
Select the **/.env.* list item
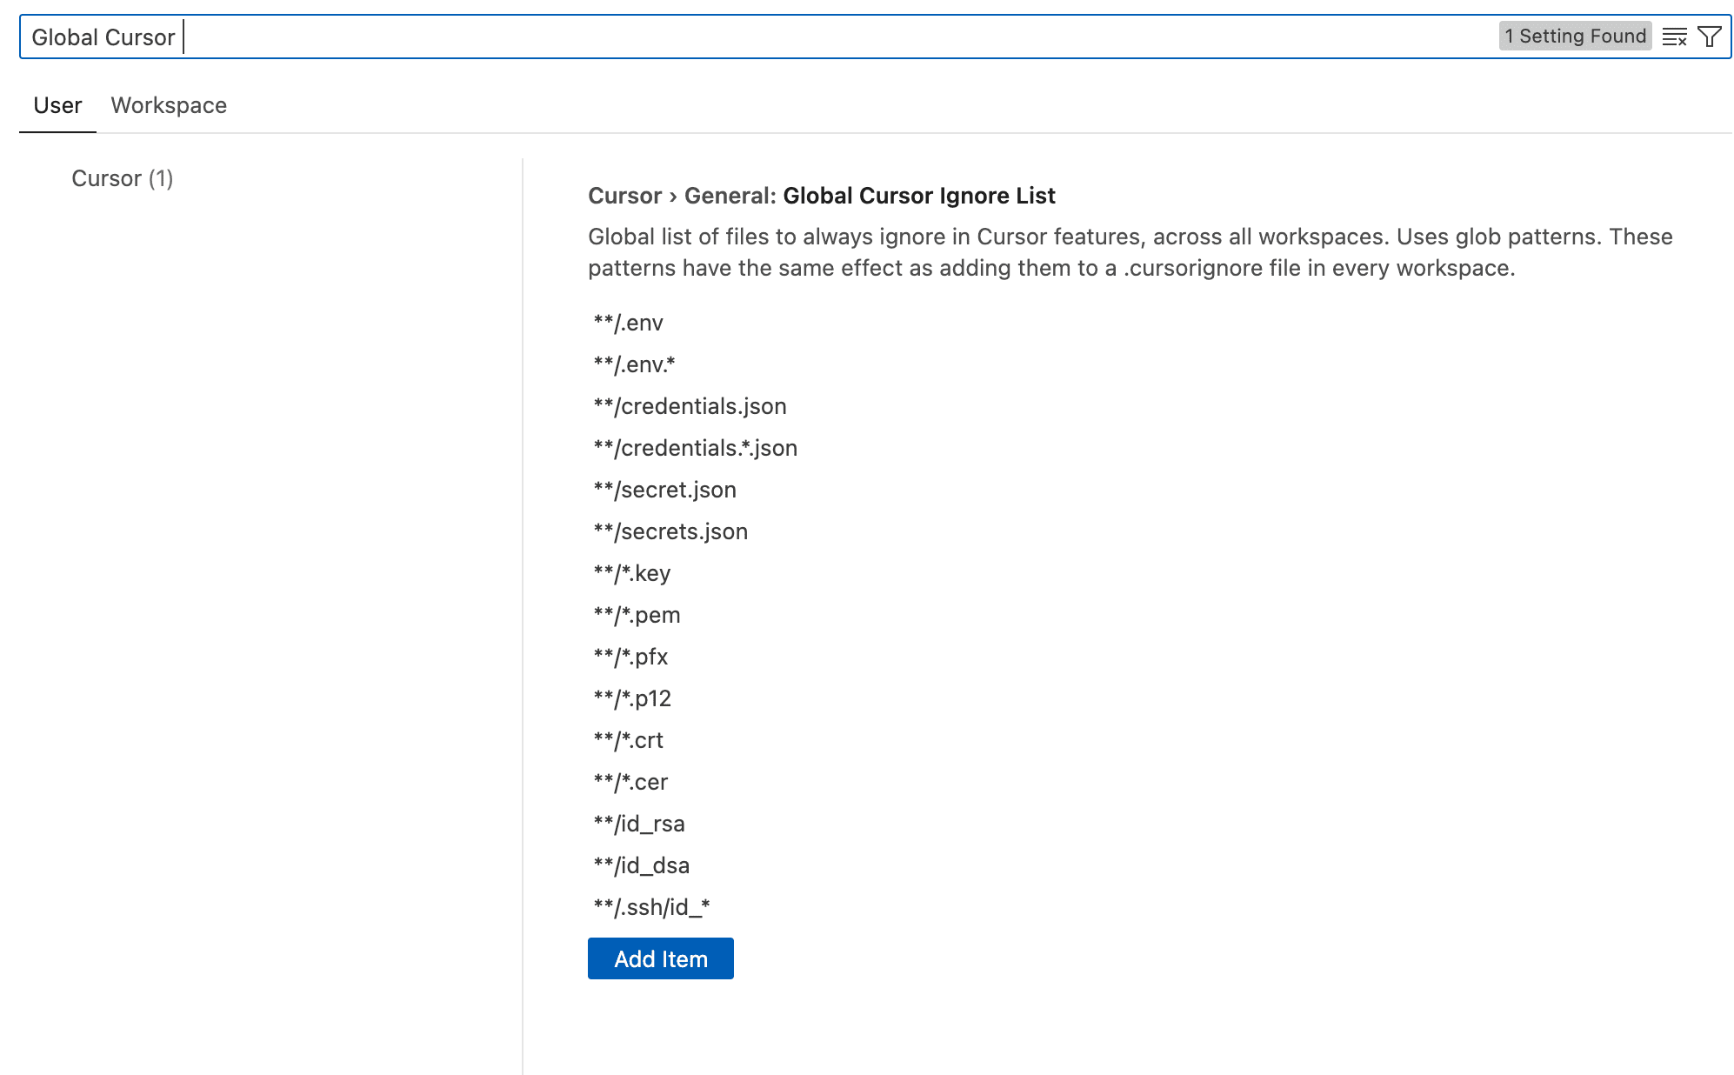click(634, 364)
